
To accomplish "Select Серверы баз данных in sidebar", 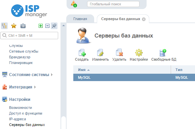I will [x=27, y=125].
